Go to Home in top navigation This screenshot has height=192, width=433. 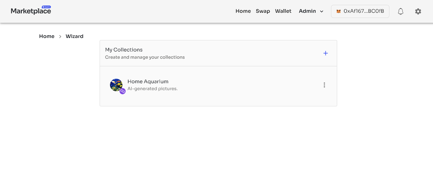point(243,11)
